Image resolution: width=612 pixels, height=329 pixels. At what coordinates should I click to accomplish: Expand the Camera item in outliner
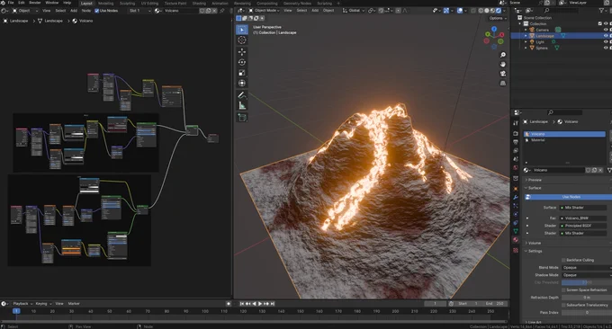[x=526, y=30]
